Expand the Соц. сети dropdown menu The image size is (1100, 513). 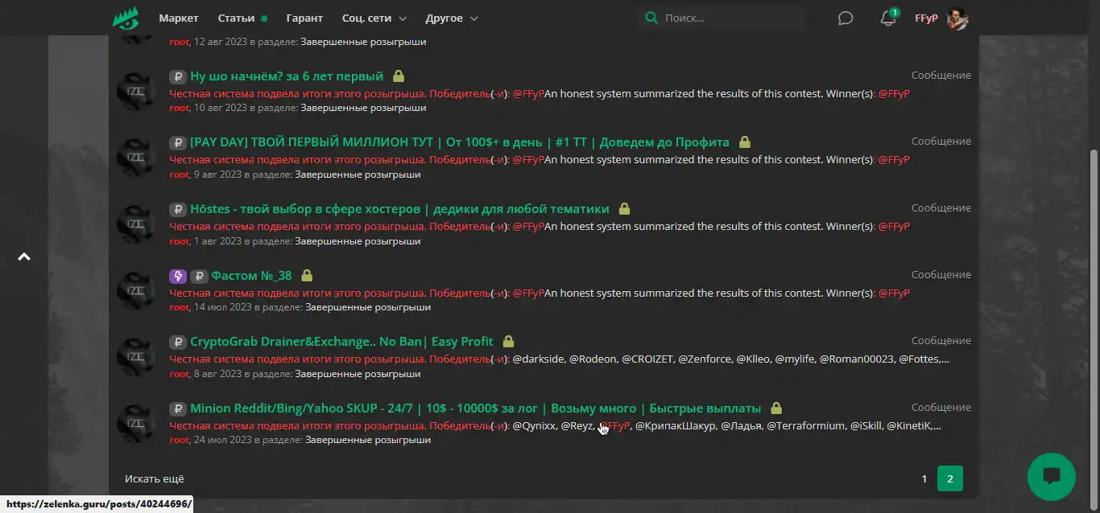374,18
